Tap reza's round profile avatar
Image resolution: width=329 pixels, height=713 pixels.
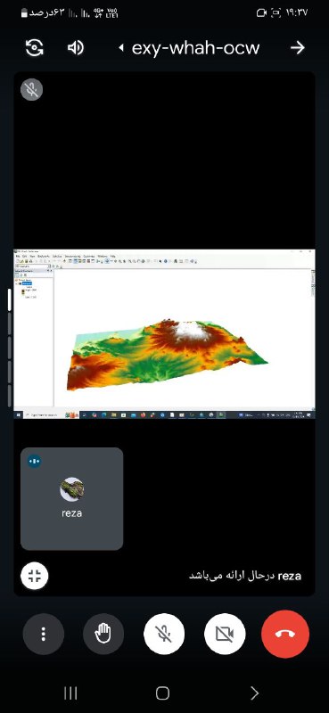(72, 489)
